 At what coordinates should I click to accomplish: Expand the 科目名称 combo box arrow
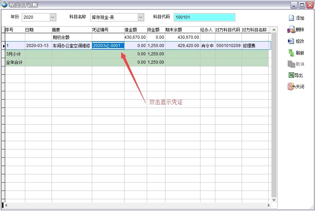(140, 17)
